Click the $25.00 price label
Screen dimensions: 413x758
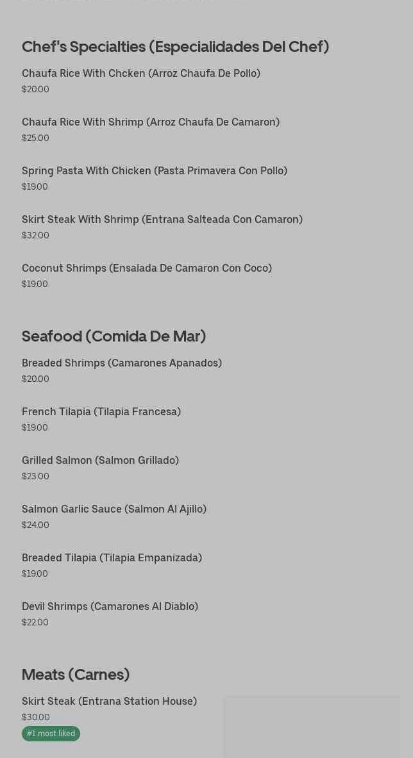tap(35, 138)
